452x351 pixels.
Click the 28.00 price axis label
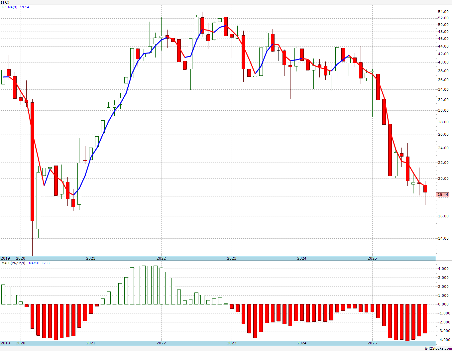tap(443, 122)
